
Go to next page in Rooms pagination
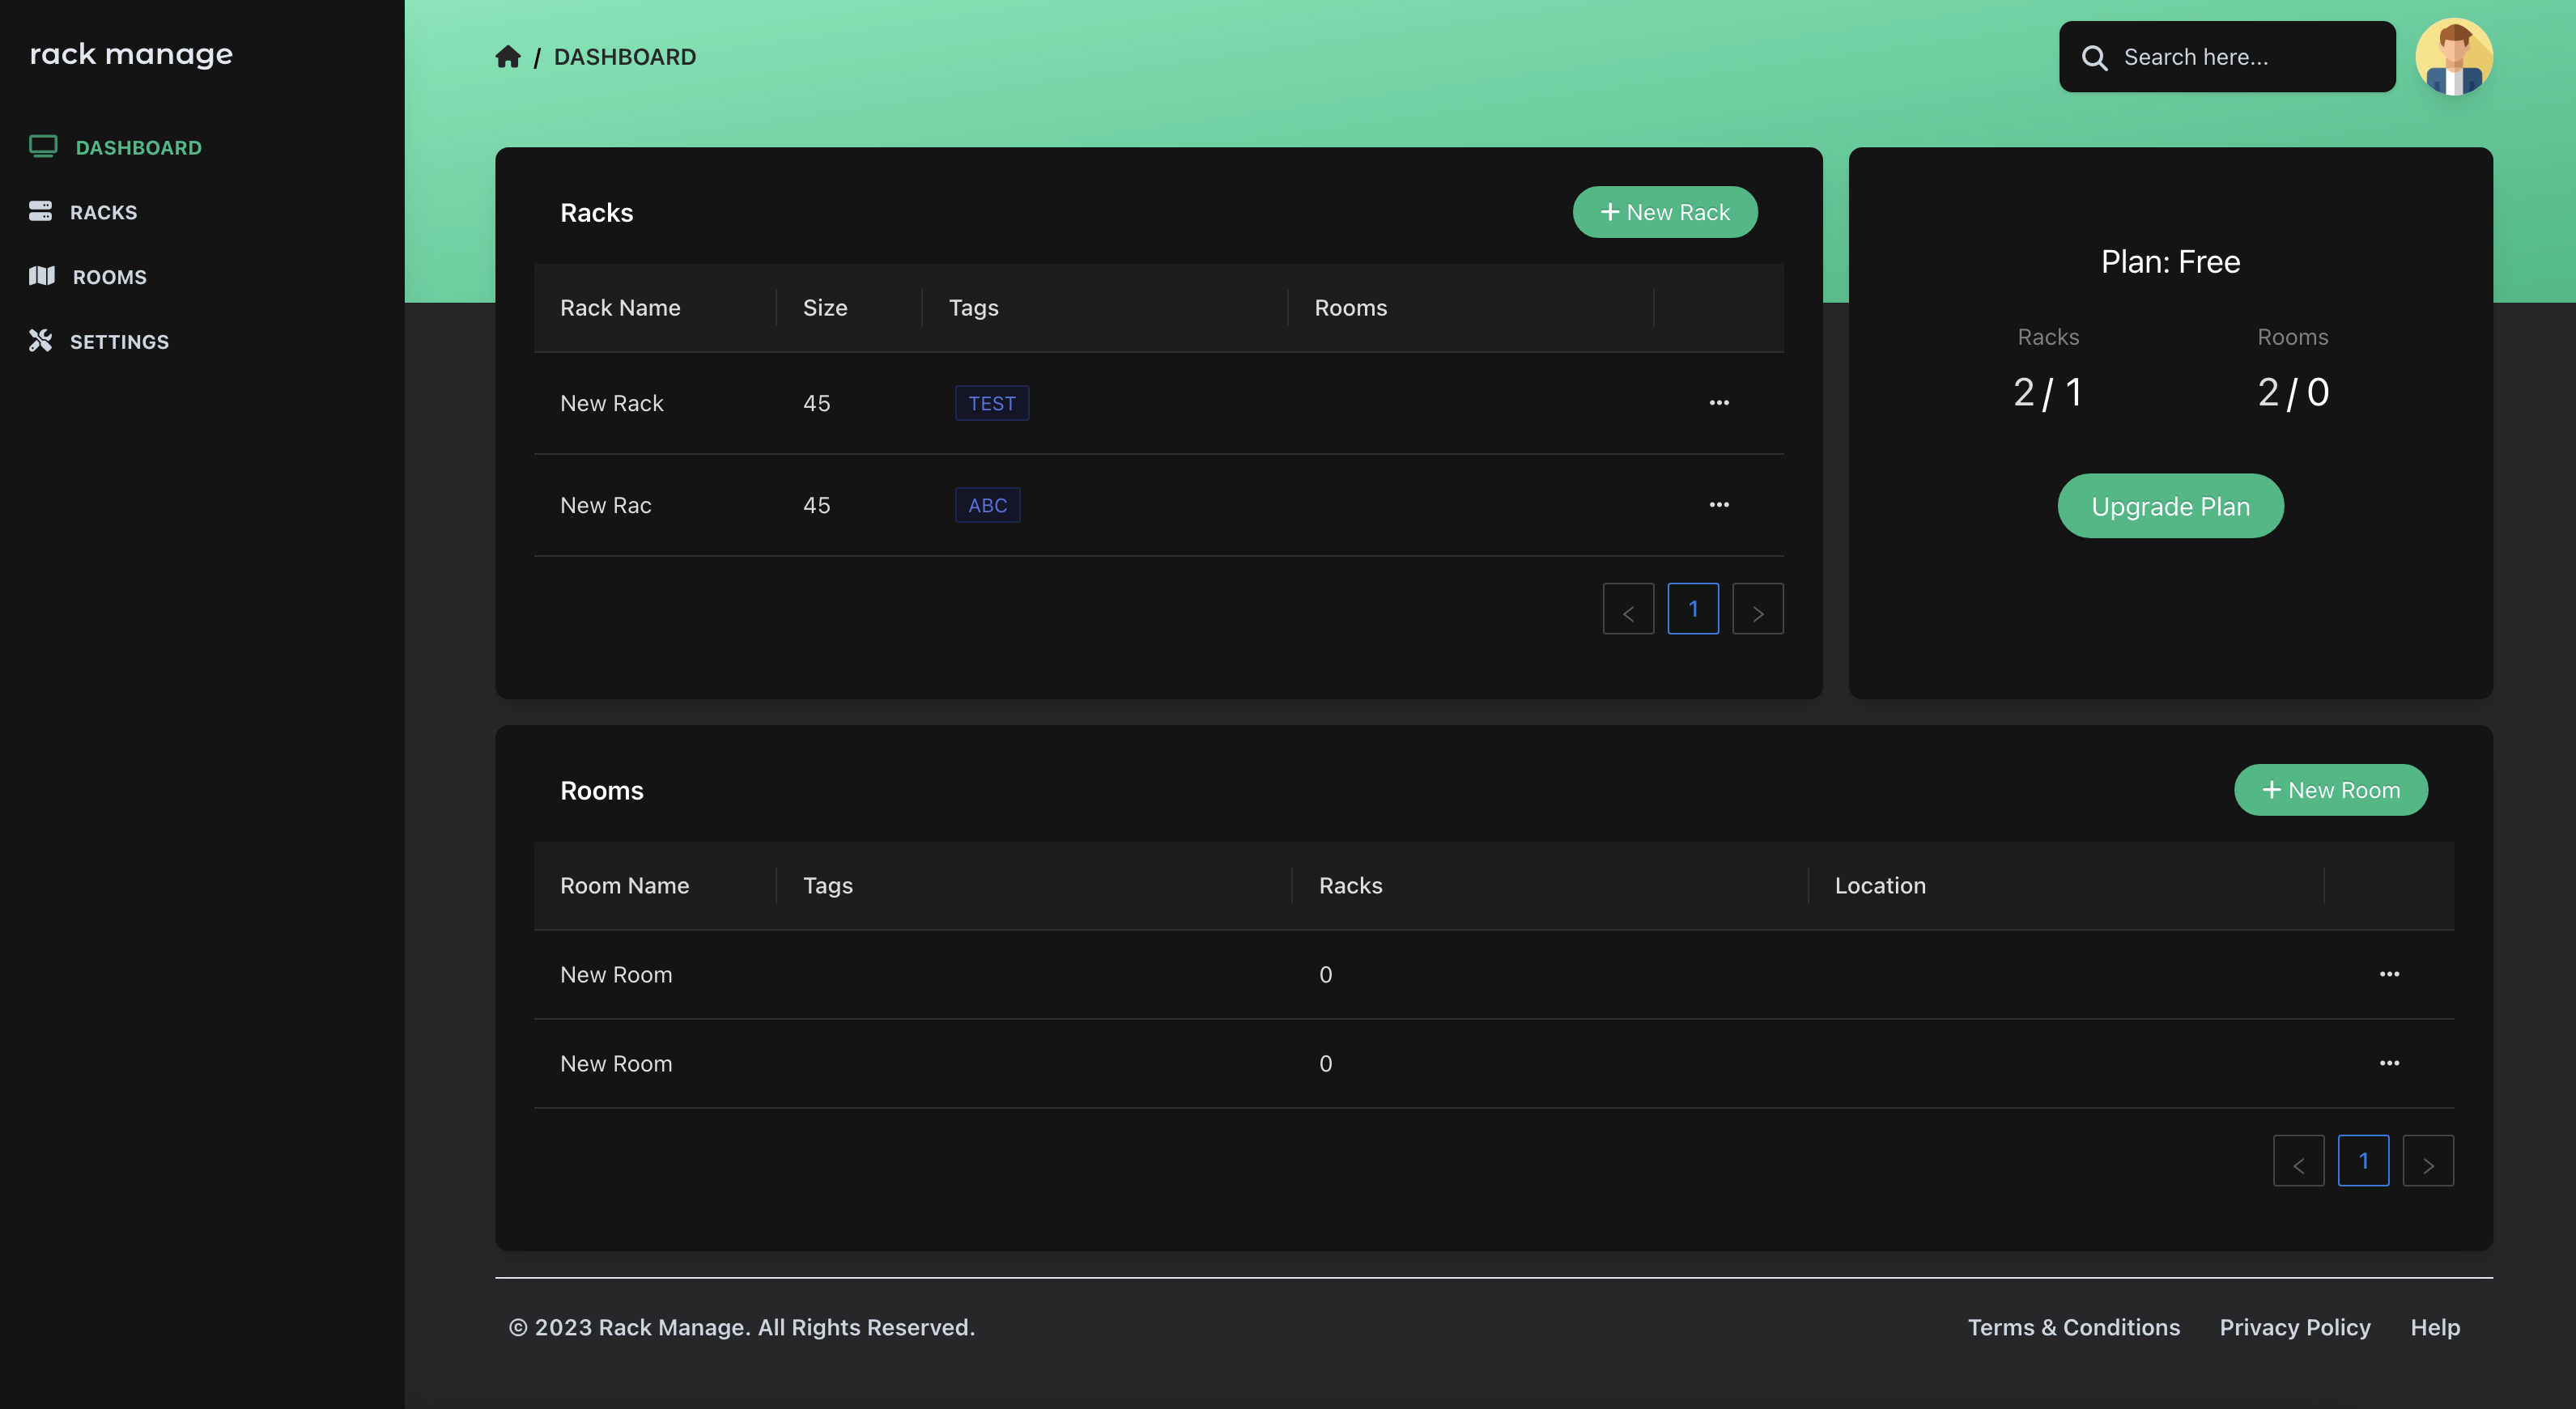[x=2427, y=1161]
